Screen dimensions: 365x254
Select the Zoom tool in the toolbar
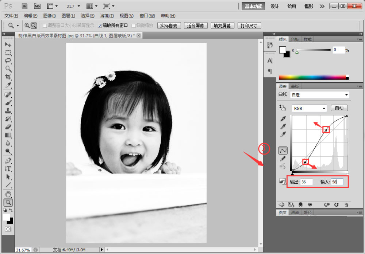click(8, 202)
